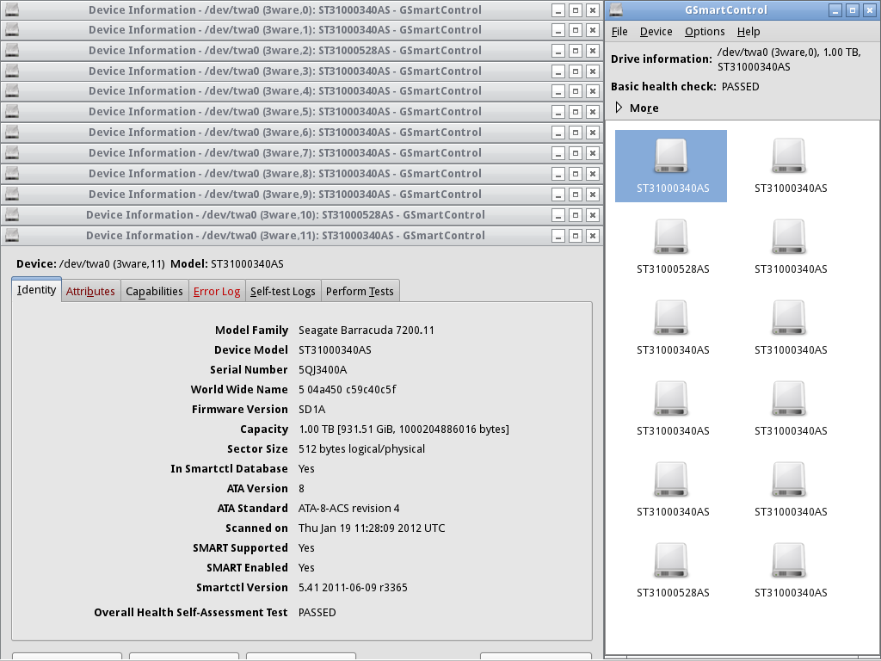Maximize the main GSmartControl window

(853, 10)
